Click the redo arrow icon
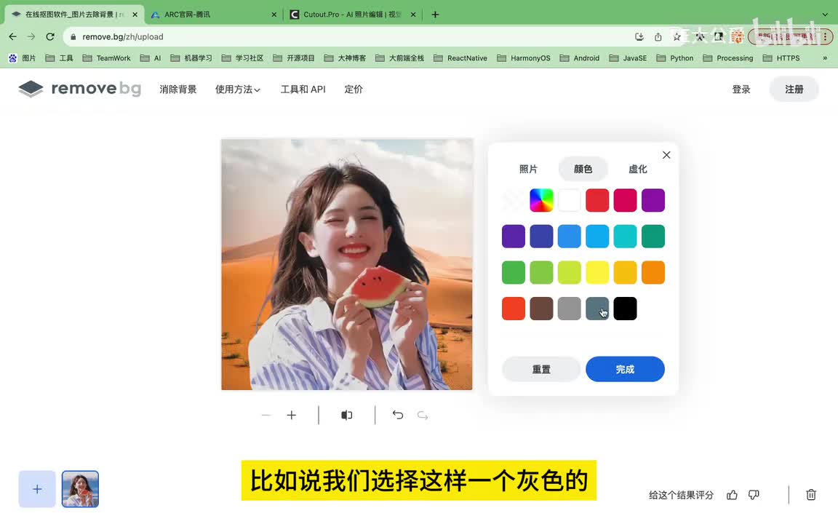The image size is (838, 524). [x=423, y=415]
